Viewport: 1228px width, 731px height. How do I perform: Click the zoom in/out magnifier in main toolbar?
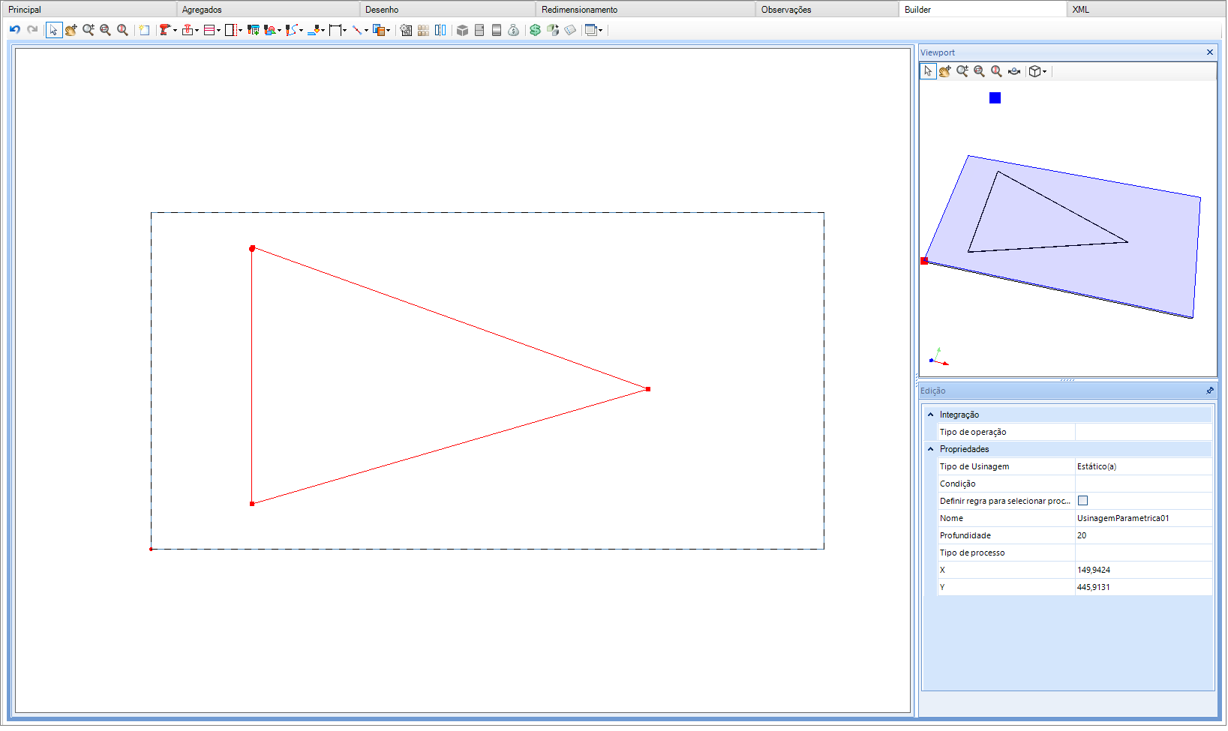pyautogui.click(x=89, y=30)
